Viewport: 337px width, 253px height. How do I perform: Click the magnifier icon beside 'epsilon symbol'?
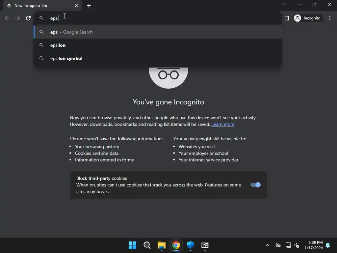point(41,58)
